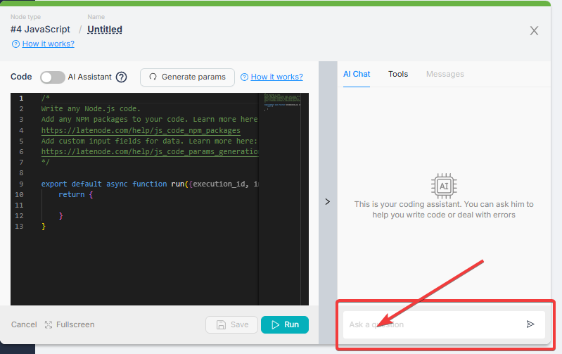
Task: Cancel editing the node
Action: point(24,324)
